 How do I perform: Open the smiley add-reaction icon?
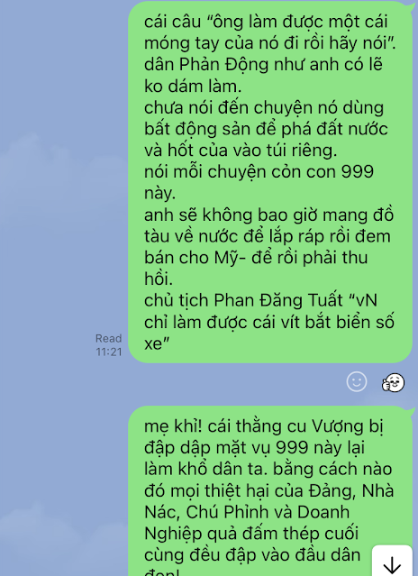point(357,381)
